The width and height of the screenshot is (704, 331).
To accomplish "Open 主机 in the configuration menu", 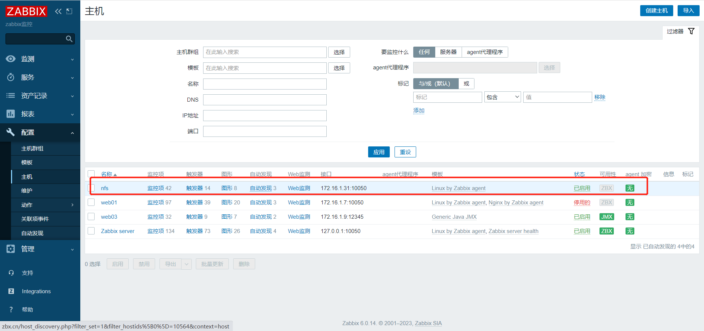I will 45,177.
